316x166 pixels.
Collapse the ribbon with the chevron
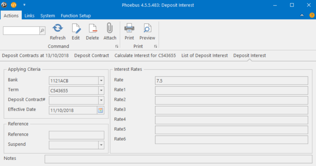point(302,15)
